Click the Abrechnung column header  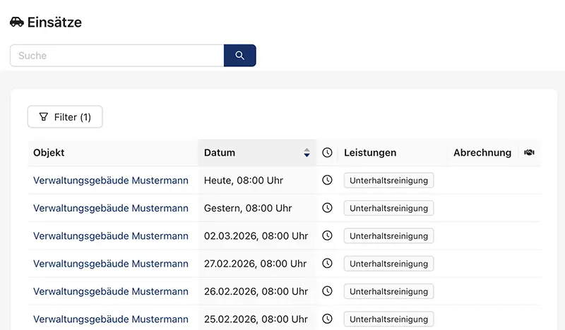click(x=482, y=152)
